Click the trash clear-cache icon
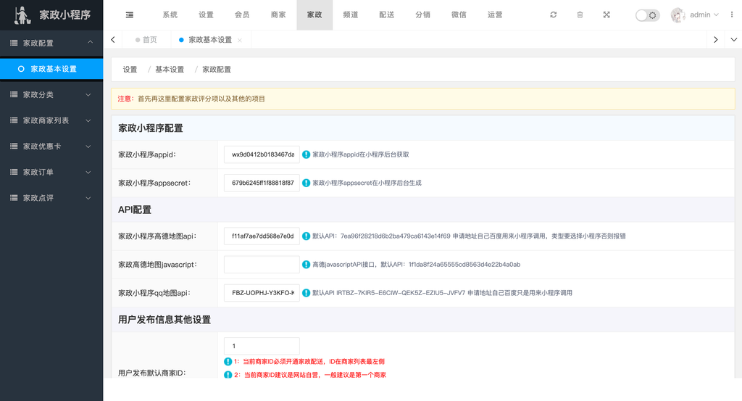 pos(580,15)
